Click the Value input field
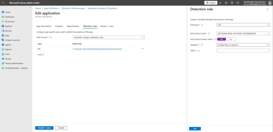 click(x=243, y=51)
